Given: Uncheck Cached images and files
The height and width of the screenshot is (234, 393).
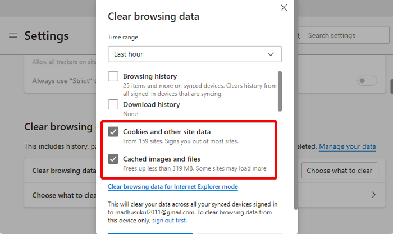Looking at the screenshot, I should (113, 159).
